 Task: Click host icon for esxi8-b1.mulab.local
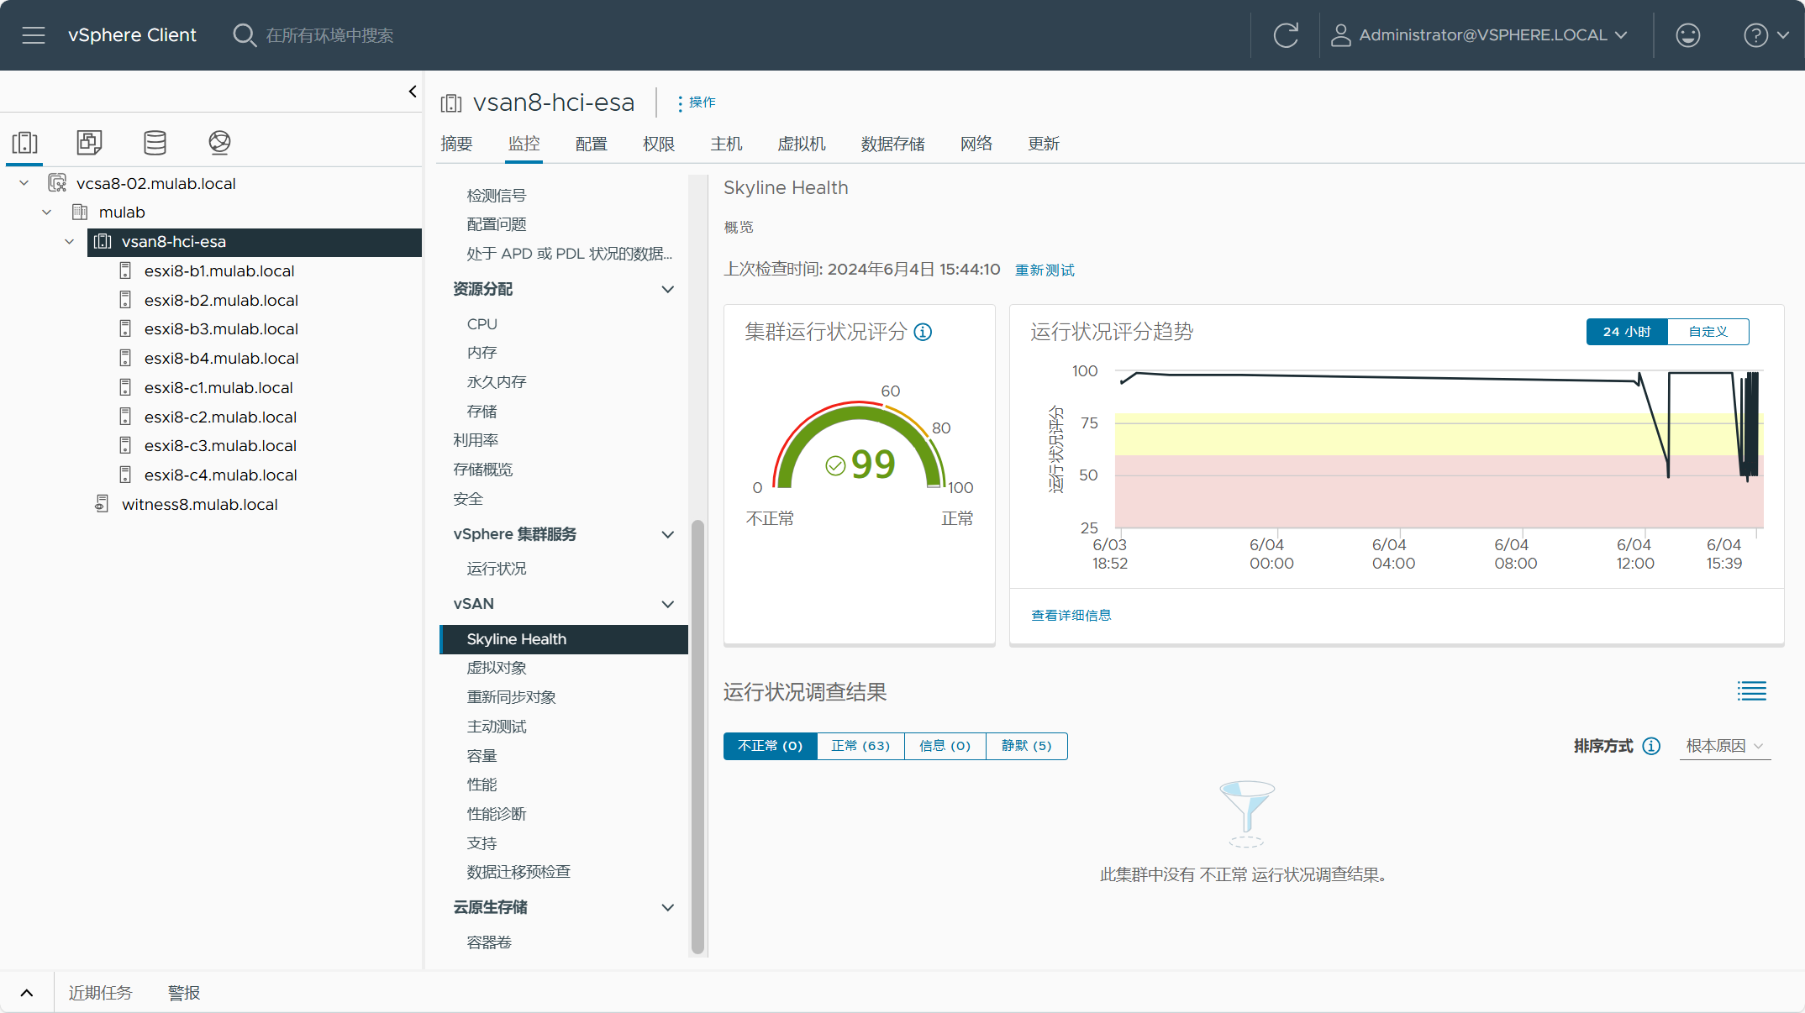(x=125, y=270)
